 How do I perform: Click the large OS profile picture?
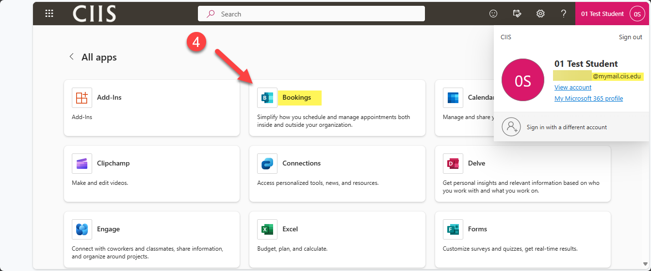coord(523,80)
